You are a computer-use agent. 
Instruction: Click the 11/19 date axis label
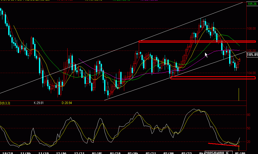(43, 153)
